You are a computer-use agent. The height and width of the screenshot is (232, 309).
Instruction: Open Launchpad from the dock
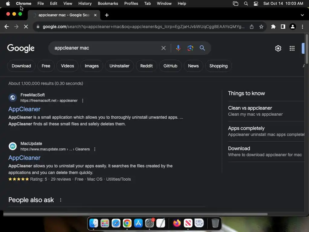[x=105, y=223]
